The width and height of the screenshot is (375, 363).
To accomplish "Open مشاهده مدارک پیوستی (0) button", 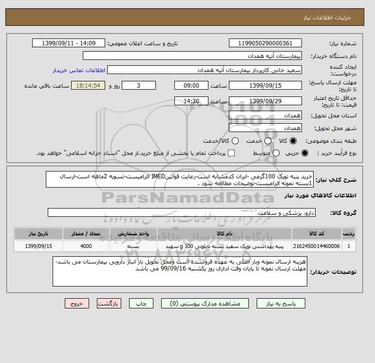I will click(x=205, y=304).
